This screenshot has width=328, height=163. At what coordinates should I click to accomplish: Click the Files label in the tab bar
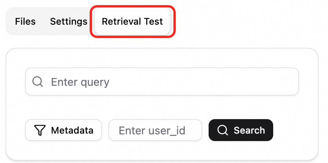[x=25, y=22]
